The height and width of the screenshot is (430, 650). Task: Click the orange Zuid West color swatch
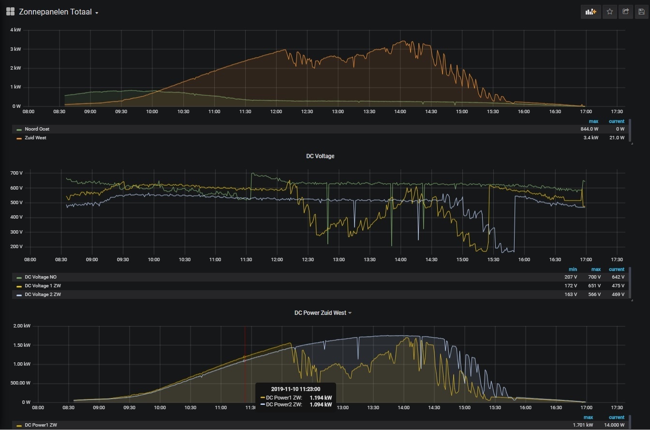pos(19,138)
